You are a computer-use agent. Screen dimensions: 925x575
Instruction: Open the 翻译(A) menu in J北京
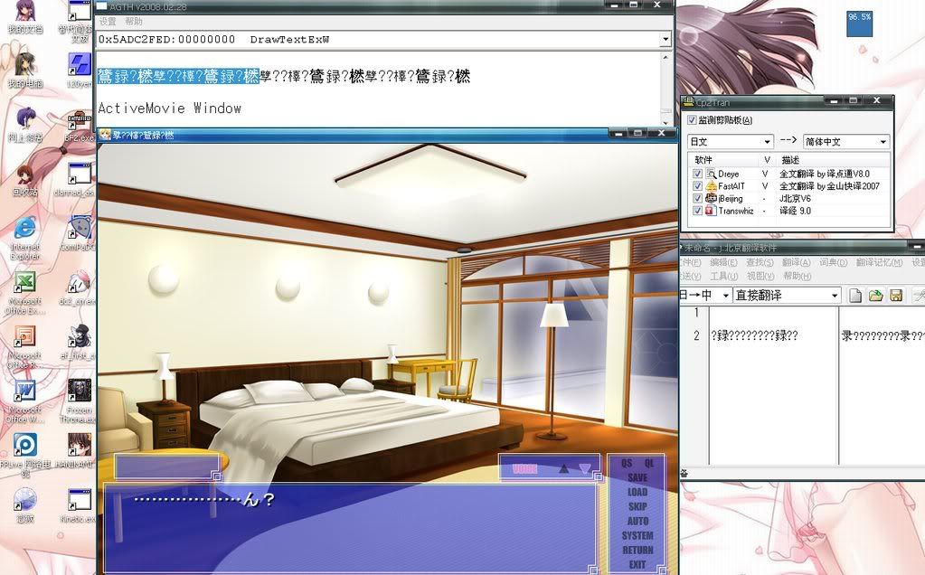click(797, 262)
